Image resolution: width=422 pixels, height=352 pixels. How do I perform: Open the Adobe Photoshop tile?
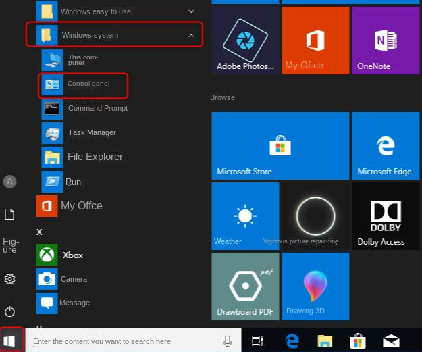[245, 41]
